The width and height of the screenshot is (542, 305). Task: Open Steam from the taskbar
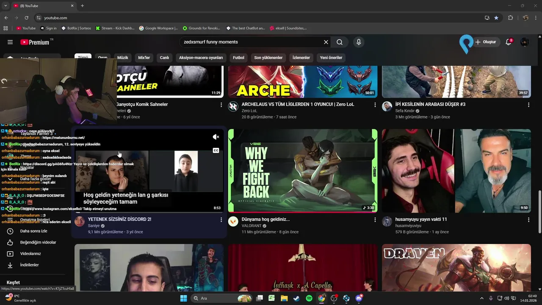coord(296,298)
